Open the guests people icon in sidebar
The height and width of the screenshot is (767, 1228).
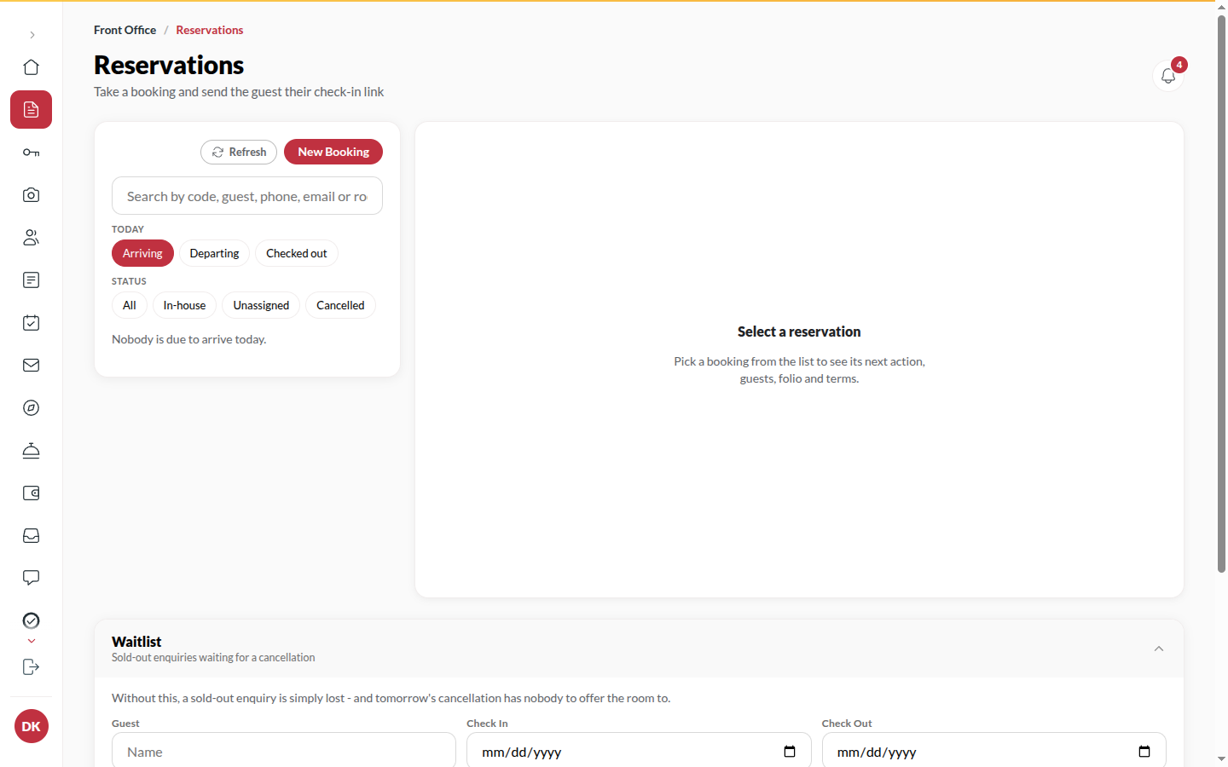click(x=31, y=238)
